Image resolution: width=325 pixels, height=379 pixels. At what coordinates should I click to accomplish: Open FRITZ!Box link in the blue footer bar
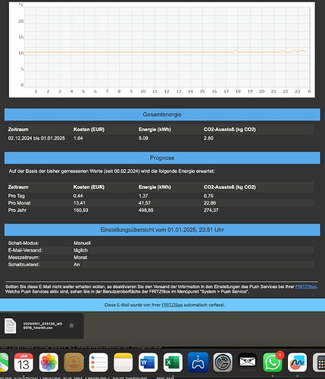pyautogui.click(x=172, y=305)
